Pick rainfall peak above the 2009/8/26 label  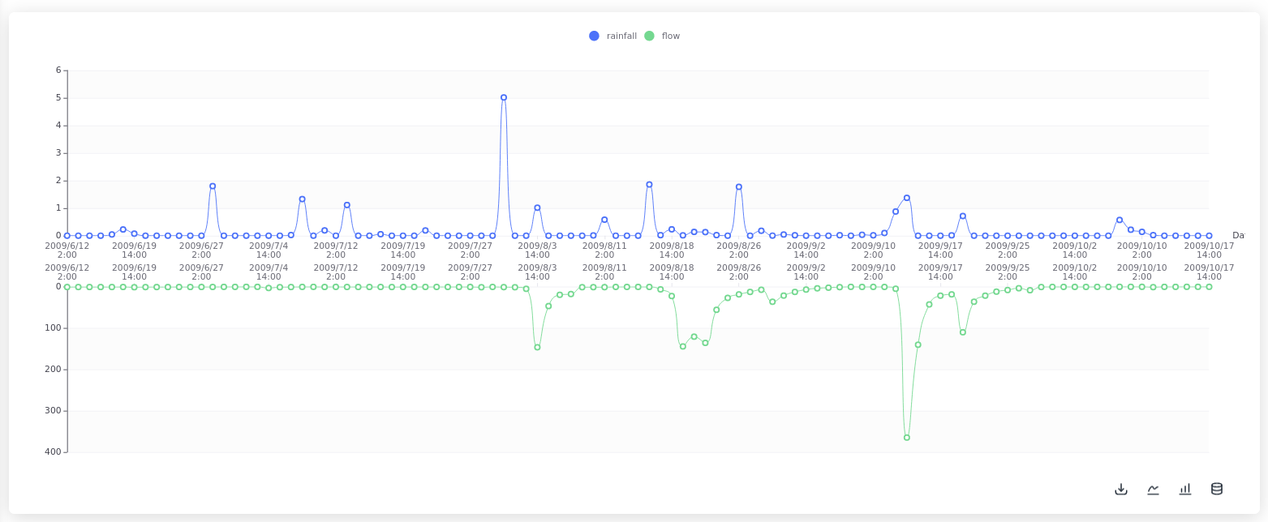[739, 187]
